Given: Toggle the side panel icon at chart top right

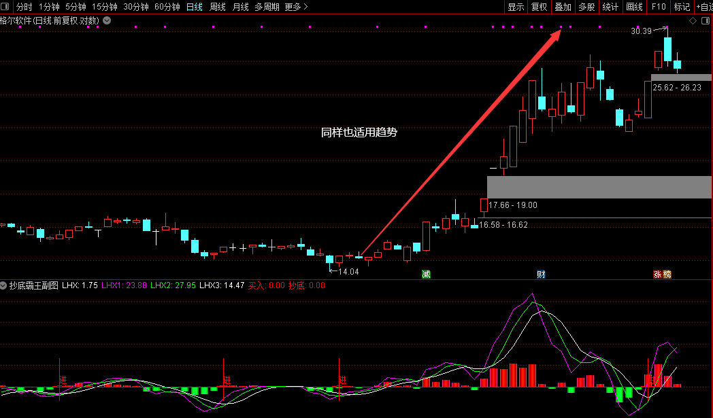Looking at the screenshot, I should [706, 21].
